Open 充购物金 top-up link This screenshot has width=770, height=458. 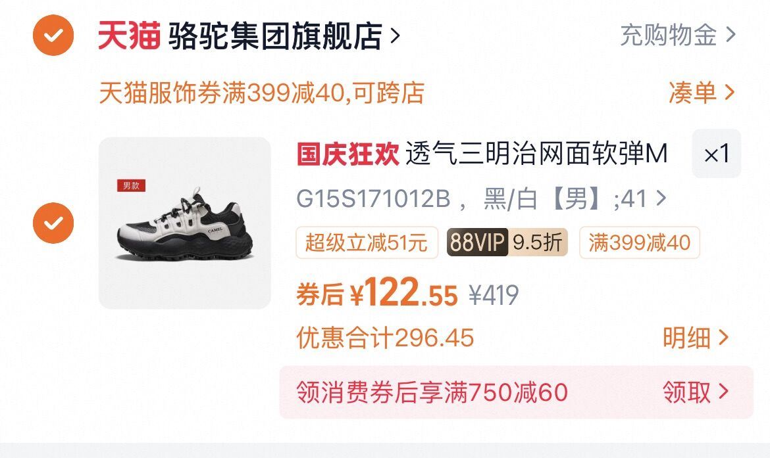pos(678,35)
